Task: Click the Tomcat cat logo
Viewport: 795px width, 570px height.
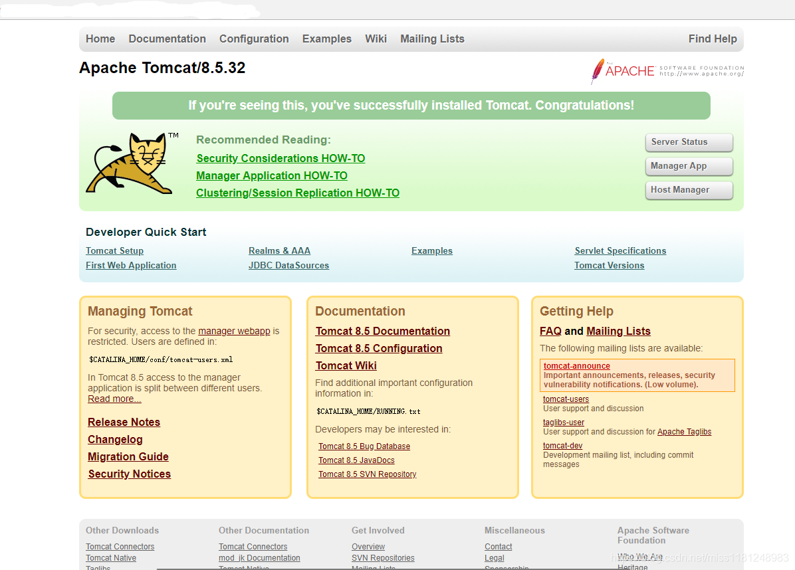Action: pyautogui.click(x=132, y=163)
